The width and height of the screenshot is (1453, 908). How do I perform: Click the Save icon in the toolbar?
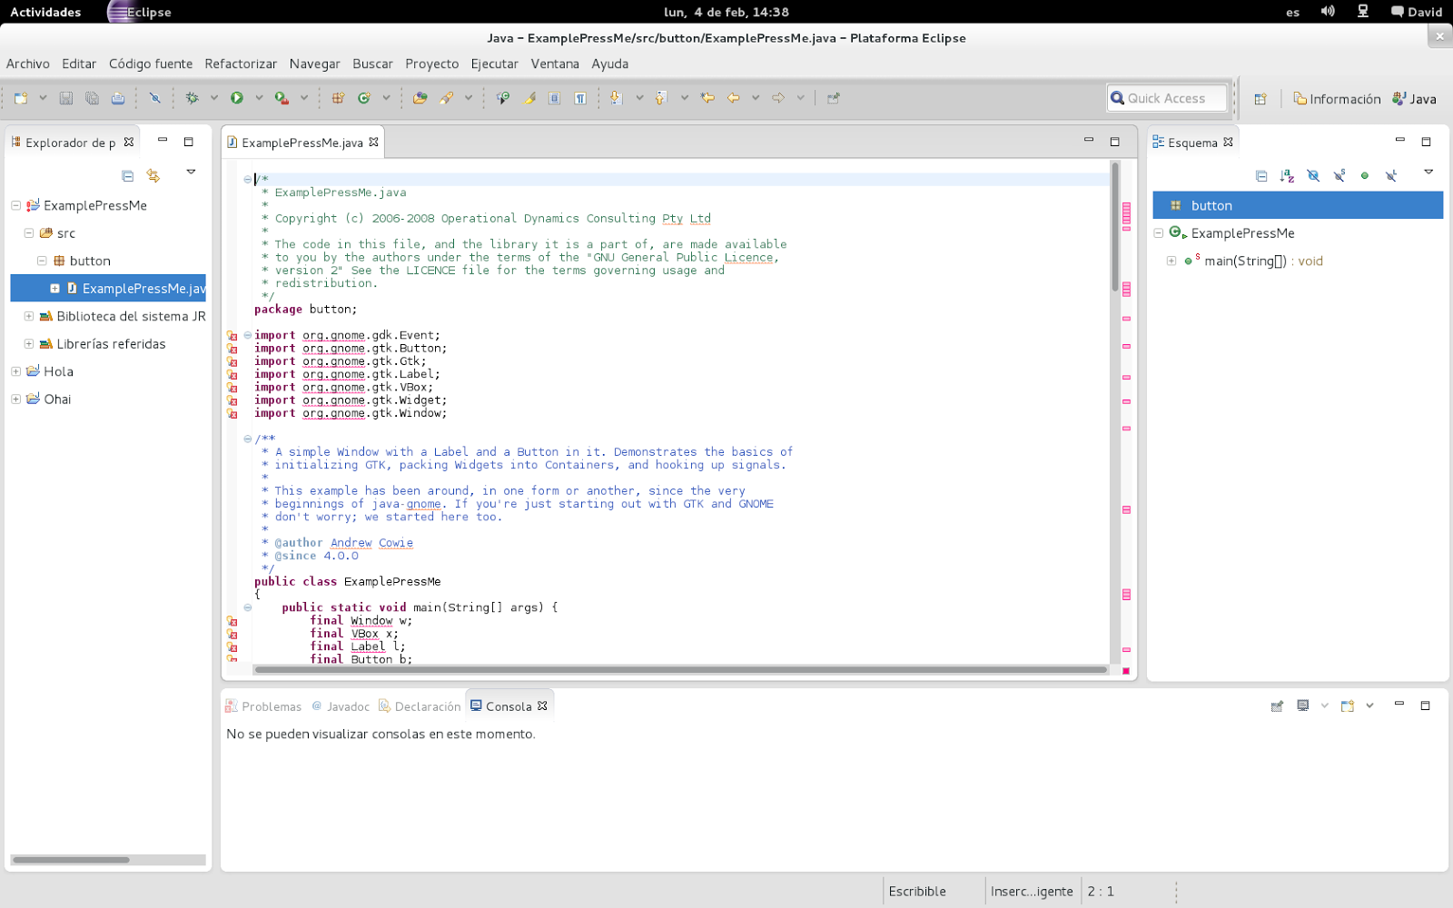65,97
